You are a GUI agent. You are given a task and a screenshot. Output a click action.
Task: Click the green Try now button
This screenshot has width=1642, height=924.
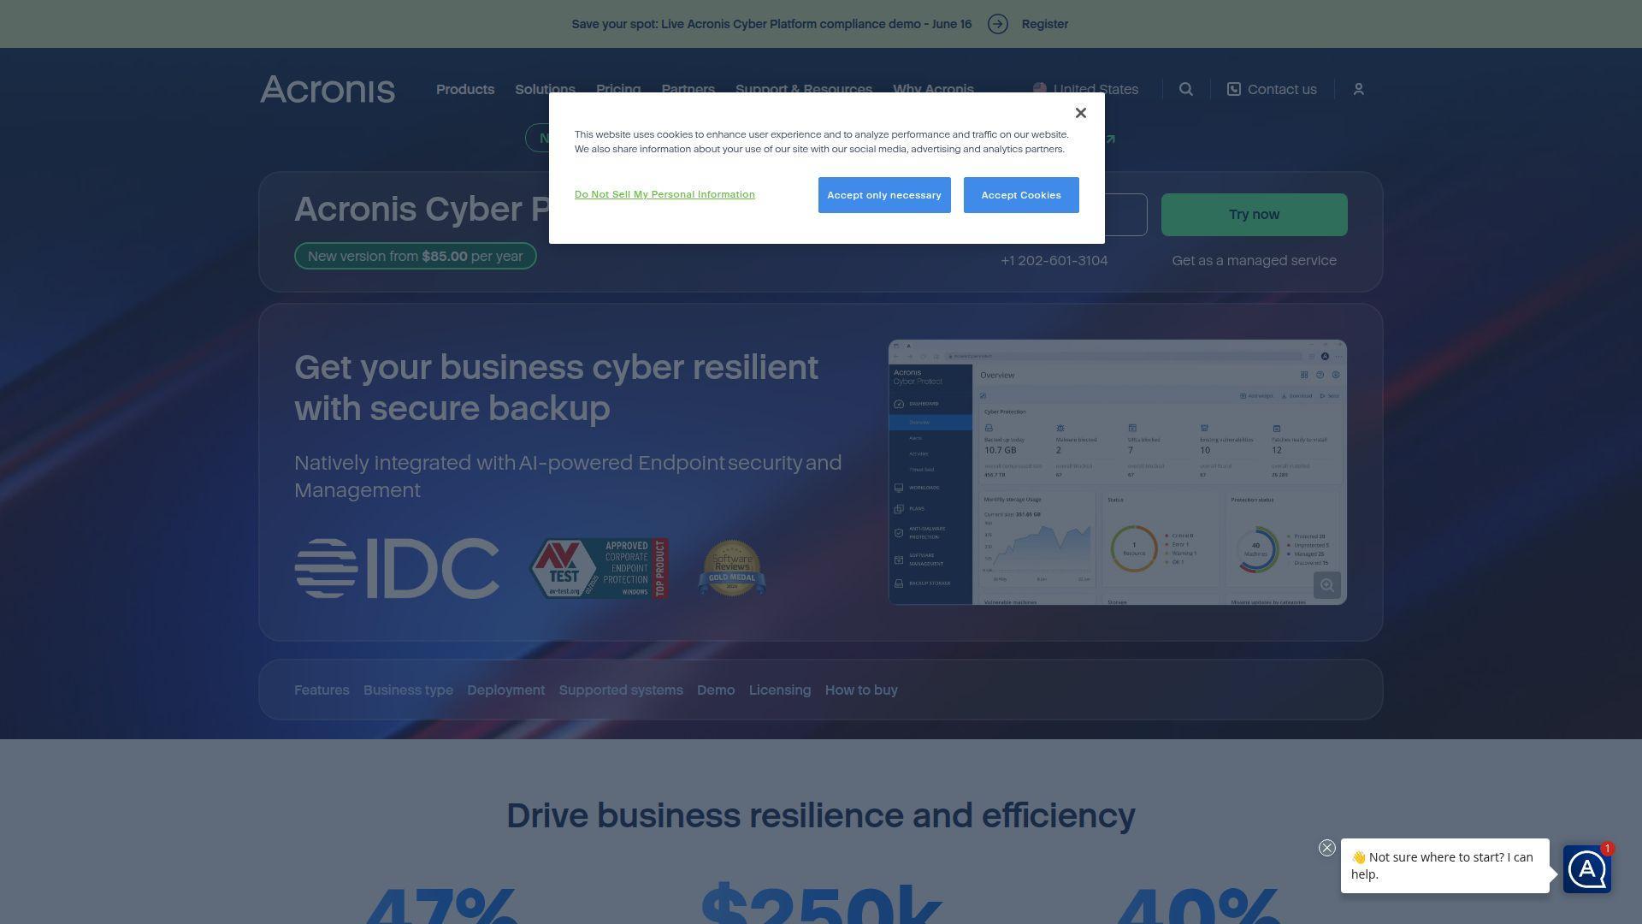tap(1254, 215)
